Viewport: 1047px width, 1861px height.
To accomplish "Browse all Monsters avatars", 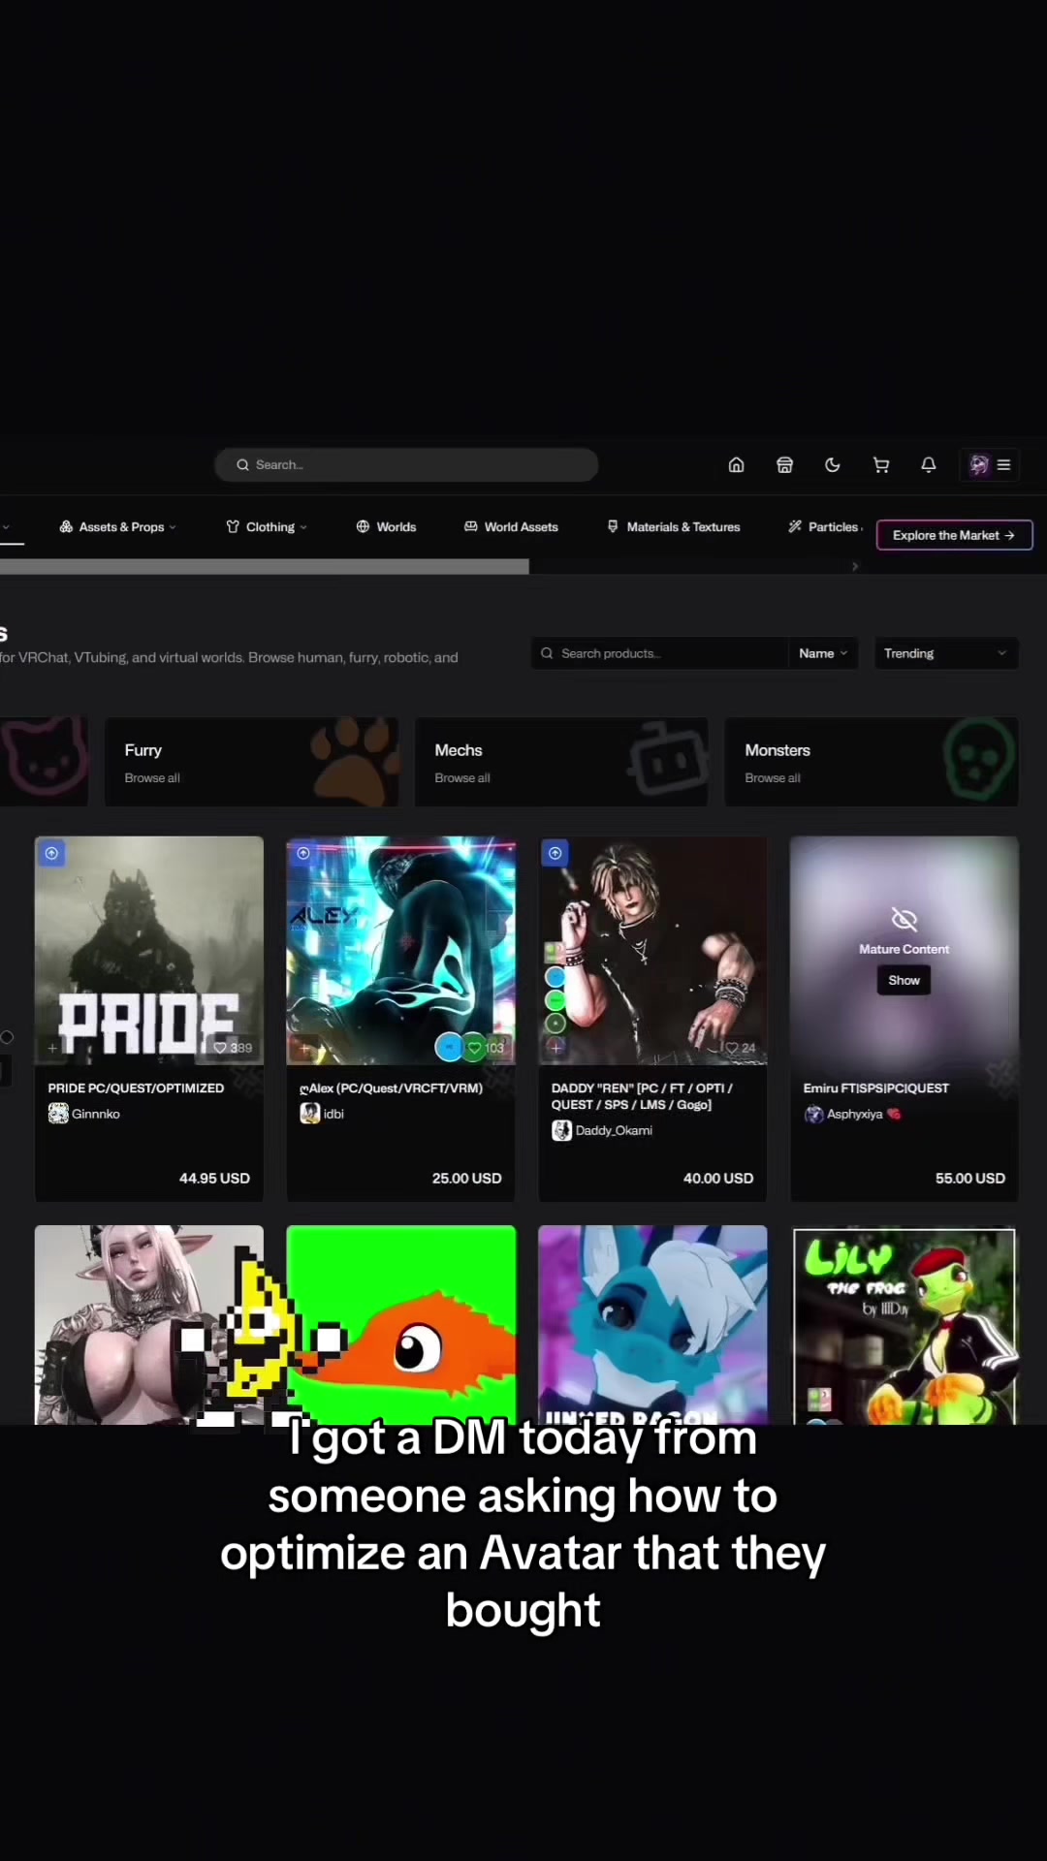I will coord(773,778).
